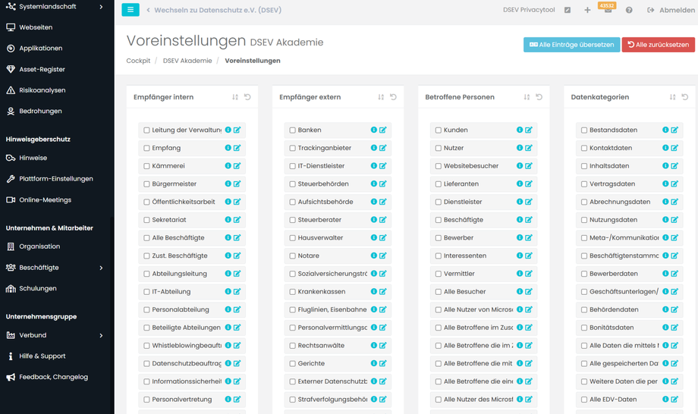698x414 pixels.
Task: Expand the Beschäftigte sidebar submenu
Action: click(x=101, y=268)
